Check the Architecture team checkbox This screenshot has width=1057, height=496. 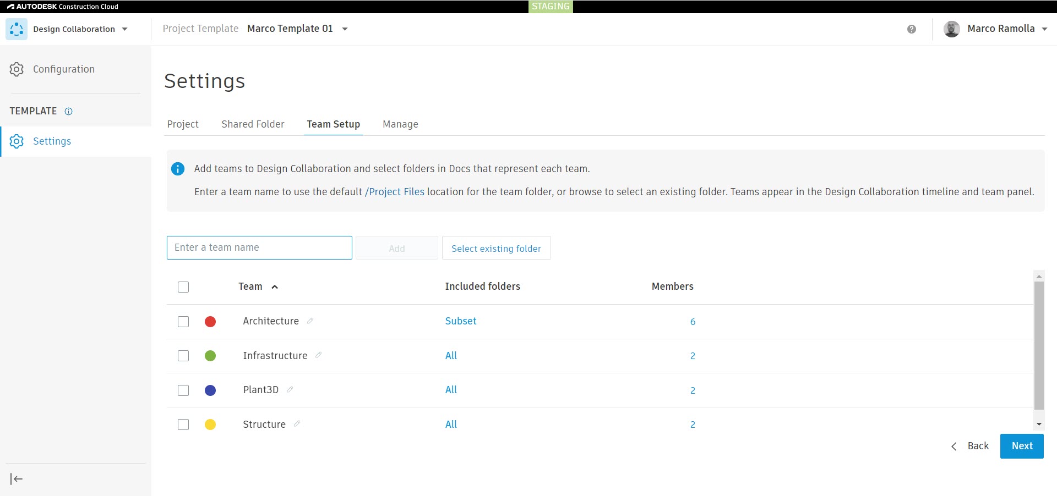(x=183, y=322)
